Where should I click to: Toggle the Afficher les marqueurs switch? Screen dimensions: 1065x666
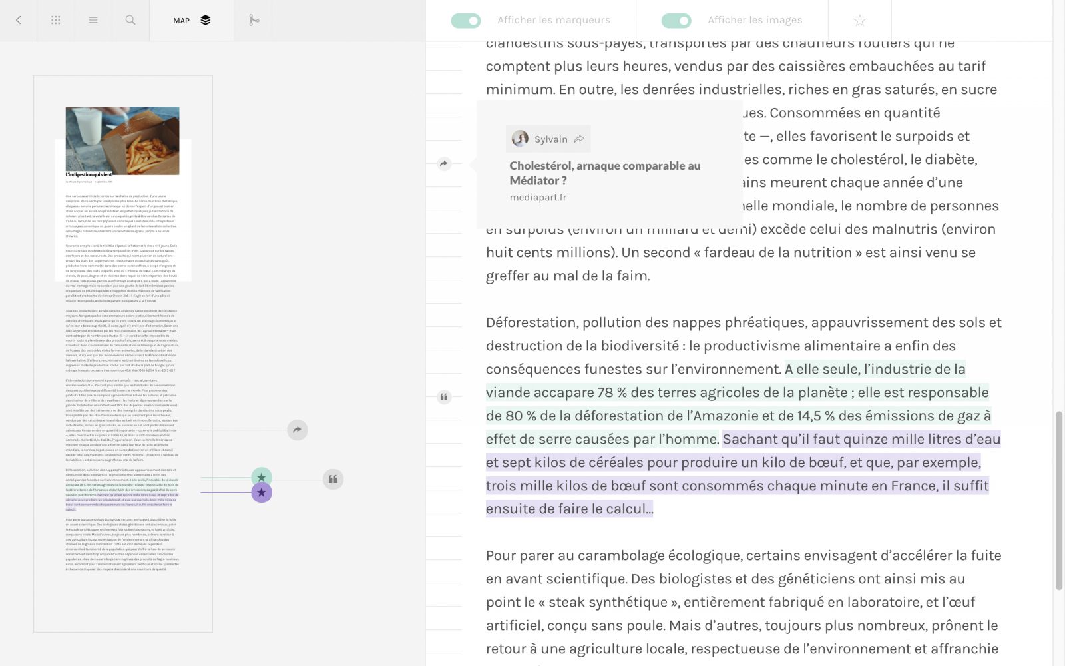pyautogui.click(x=465, y=21)
